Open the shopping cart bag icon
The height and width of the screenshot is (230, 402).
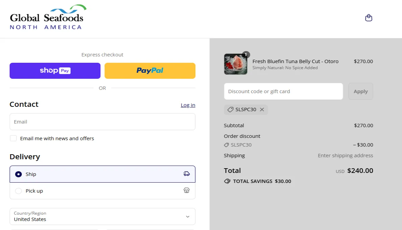[368, 18]
